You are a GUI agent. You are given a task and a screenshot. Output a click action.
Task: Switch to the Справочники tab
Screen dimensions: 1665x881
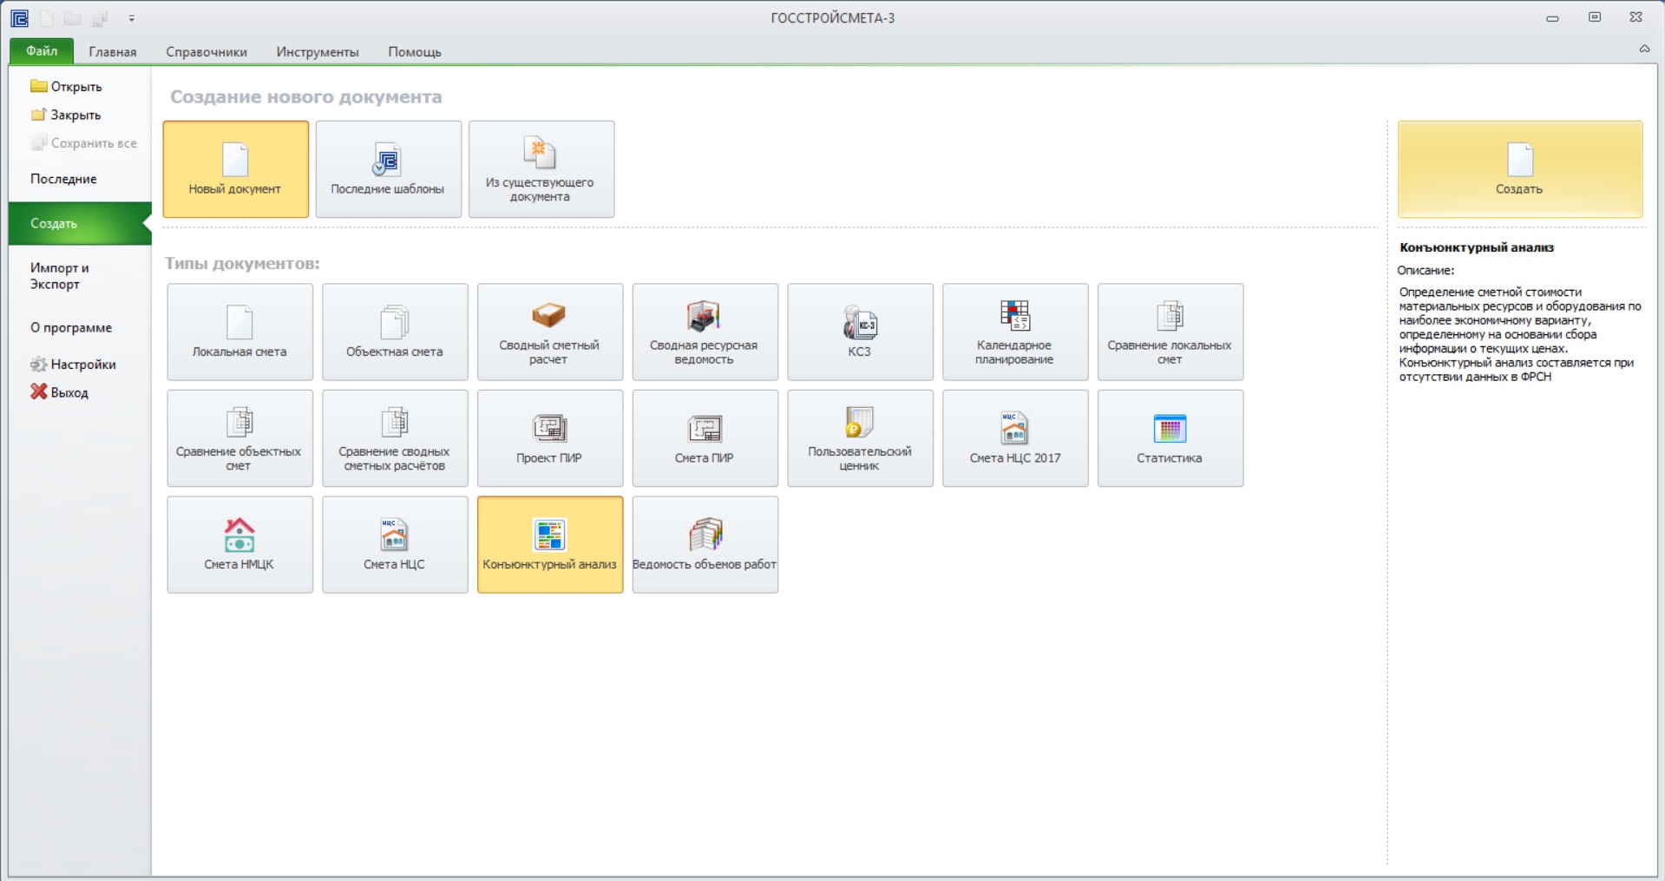[x=206, y=52]
